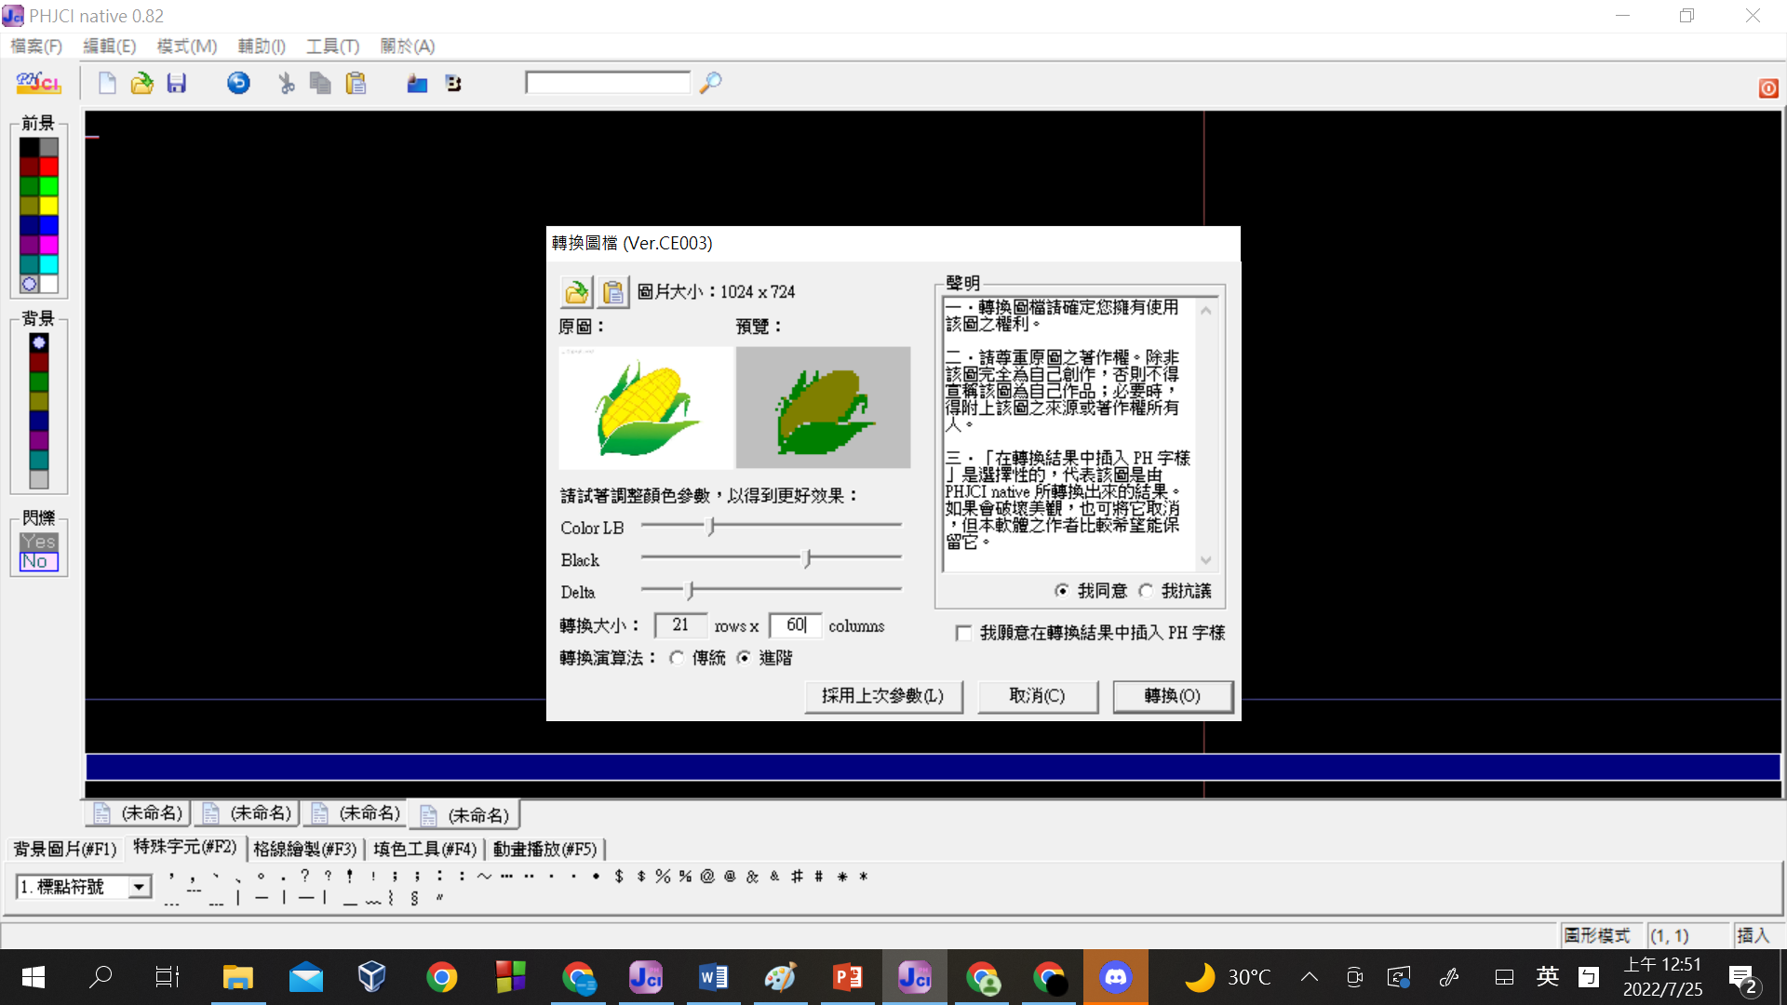Click the new document toolbar icon
Image resolution: width=1787 pixels, height=1005 pixels.
[107, 84]
